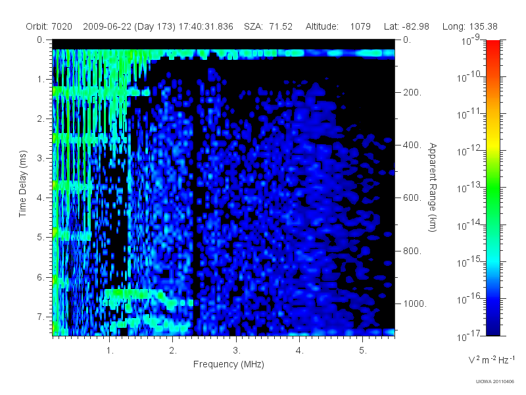Click the UIOWA 20110406 credit text

pyautogui.click(x=495, y=382)
